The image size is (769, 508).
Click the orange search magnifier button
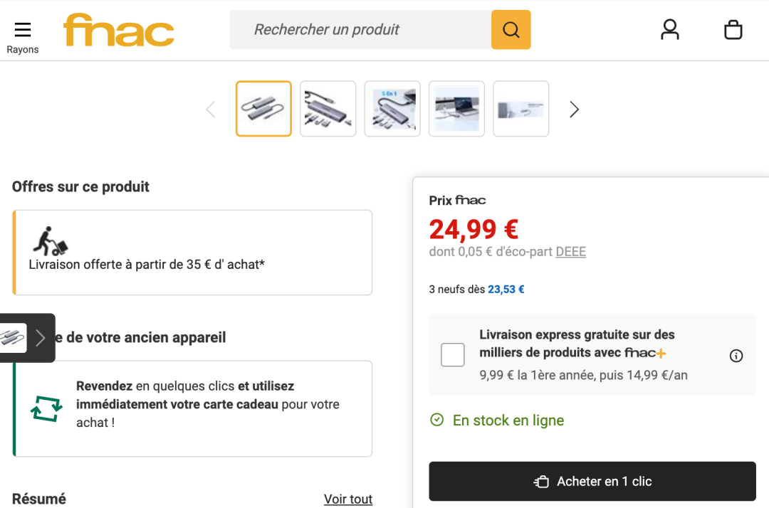tap(511, 30)
